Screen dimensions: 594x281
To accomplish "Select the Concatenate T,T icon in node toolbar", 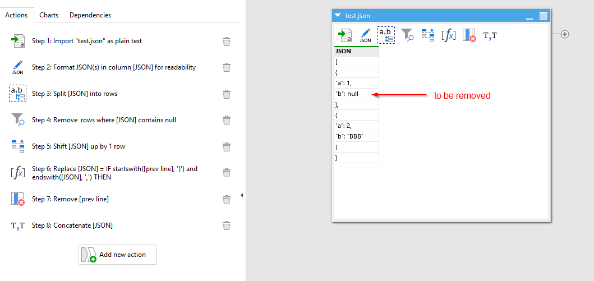I will [490, 35].
